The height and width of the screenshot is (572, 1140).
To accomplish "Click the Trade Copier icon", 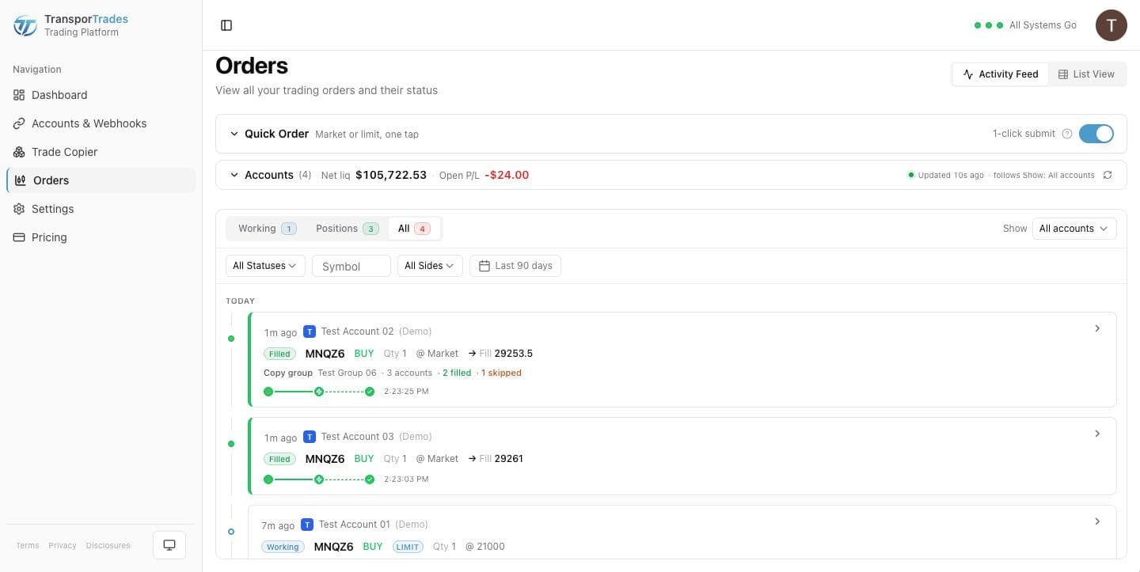I will [19, 152].
